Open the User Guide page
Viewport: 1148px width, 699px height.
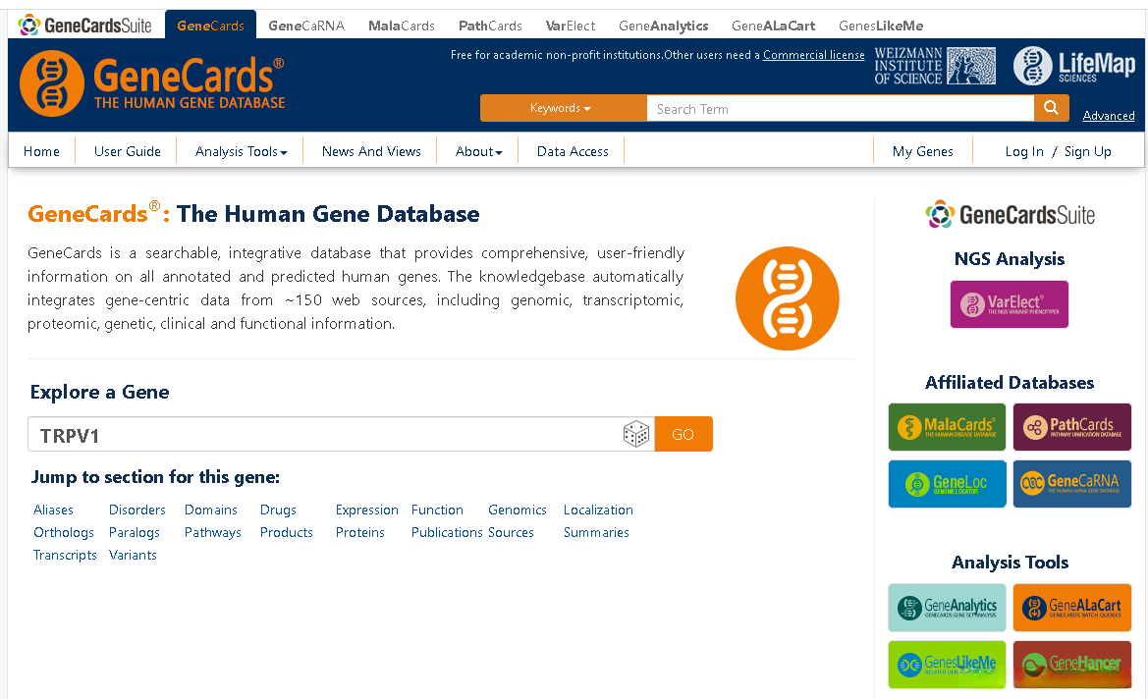tap(128, 151)
